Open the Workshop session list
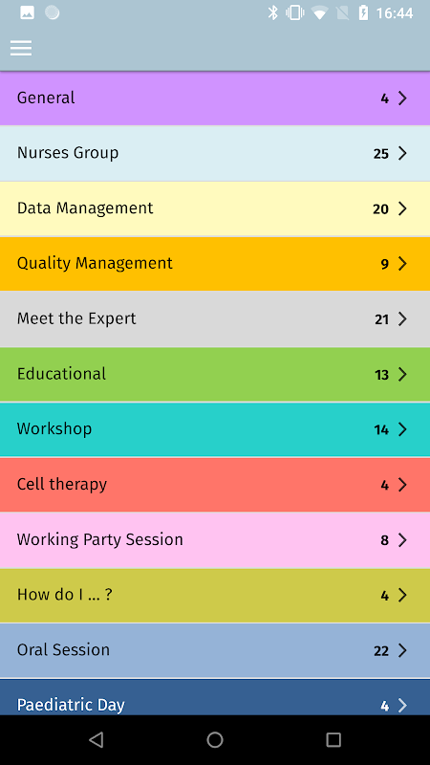The height and width of the screenshot is (765, 430). [x=215, y=429]
